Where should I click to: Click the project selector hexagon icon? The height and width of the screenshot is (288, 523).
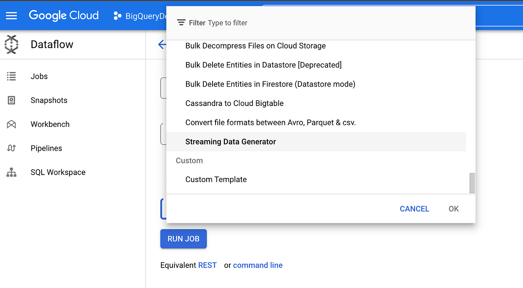pos(117,16)
